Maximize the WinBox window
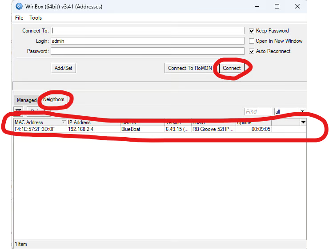Screen dimensions: 329x249 click(x=277, y=6)
